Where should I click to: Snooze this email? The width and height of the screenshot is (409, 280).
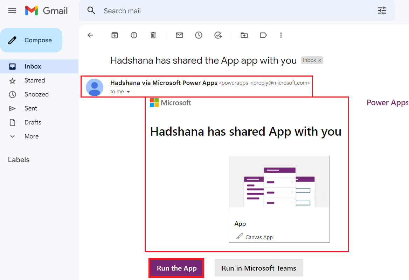[x=199, y=35]
